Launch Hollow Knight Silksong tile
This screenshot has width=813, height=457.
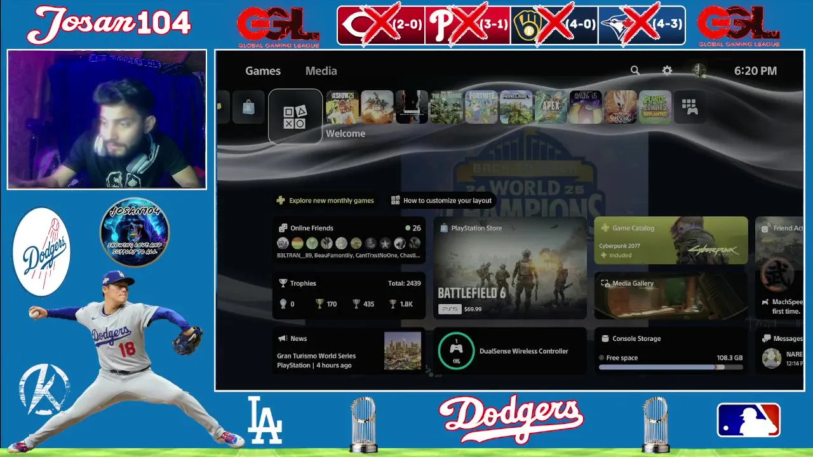click(x=621, y=107)
